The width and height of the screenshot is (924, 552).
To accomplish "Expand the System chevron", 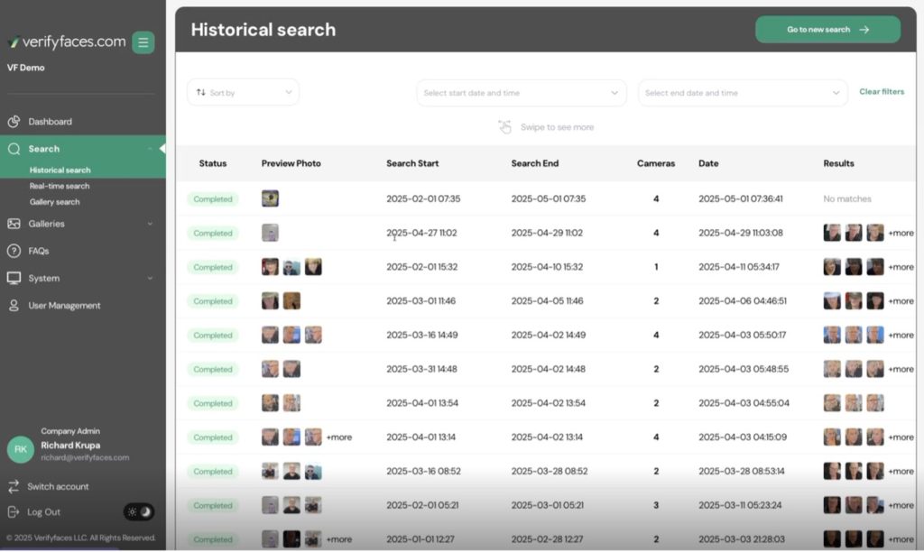I will coord(150,278).
